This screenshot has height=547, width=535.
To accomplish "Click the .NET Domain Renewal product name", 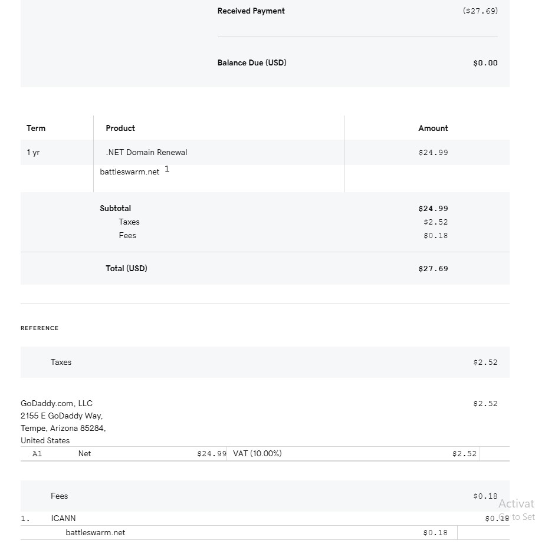I will tap(146, 153).
